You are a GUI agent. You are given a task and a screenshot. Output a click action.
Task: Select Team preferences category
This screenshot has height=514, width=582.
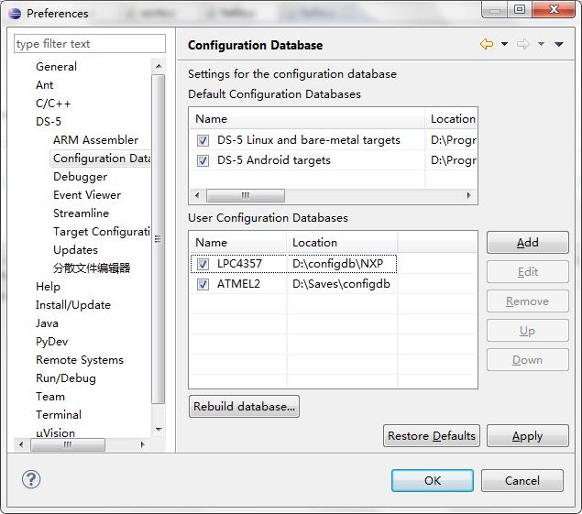pos(50,397)
